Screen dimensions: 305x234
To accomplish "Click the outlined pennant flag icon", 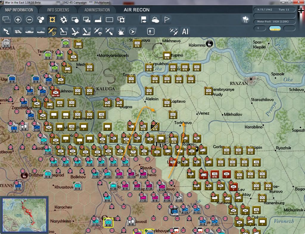I will click(x=167, y=20).
